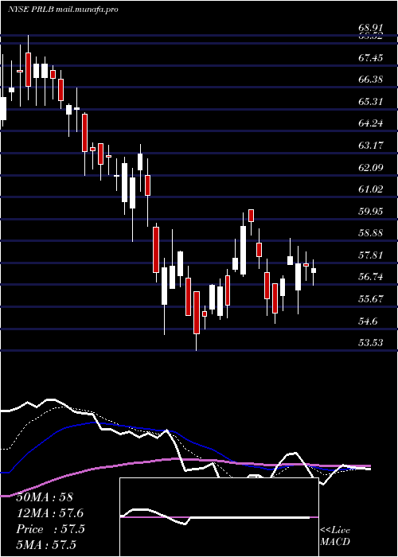The height and width of the screenshot is (557, 398).
Task: Click the 56.74 price axis label
Action: click(371, 277)
